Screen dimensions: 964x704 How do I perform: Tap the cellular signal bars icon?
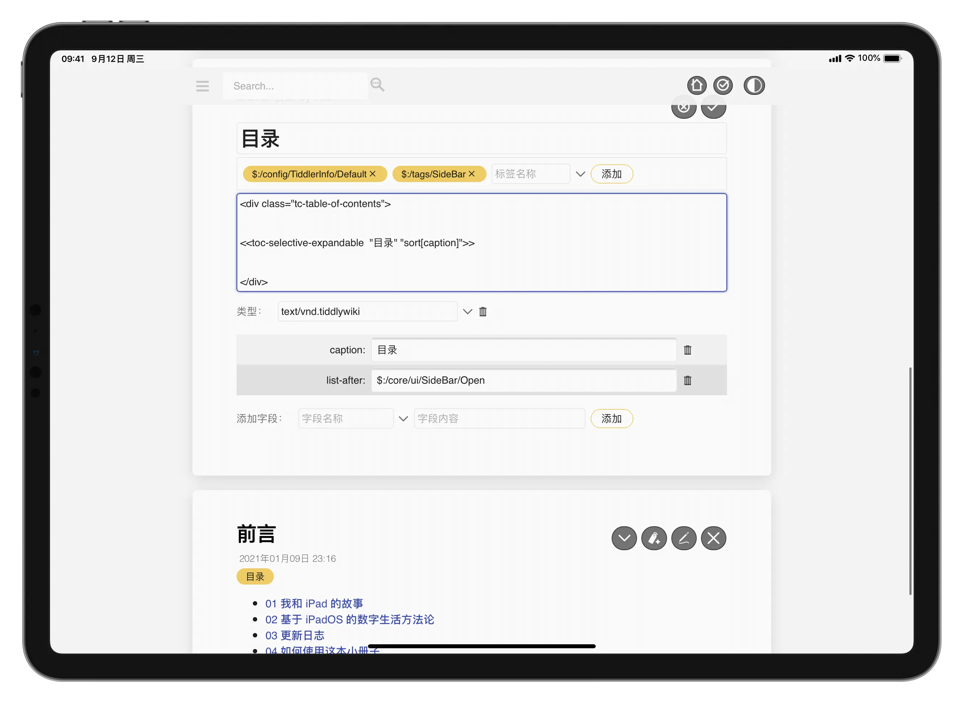click(835, 59)
